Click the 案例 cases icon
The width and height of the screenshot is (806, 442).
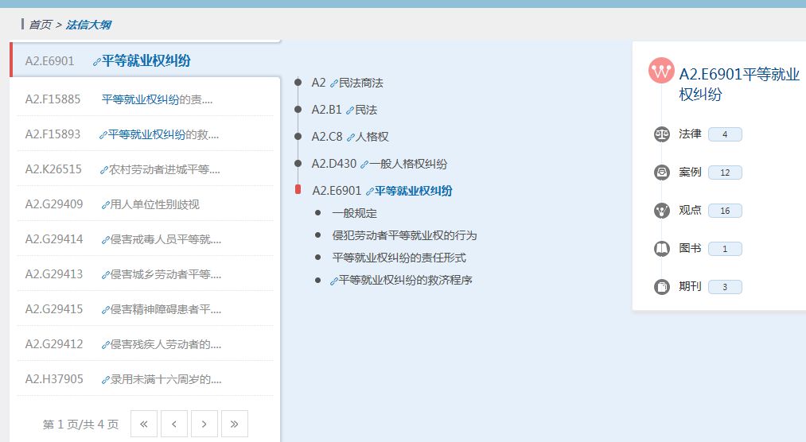[662, 173]
